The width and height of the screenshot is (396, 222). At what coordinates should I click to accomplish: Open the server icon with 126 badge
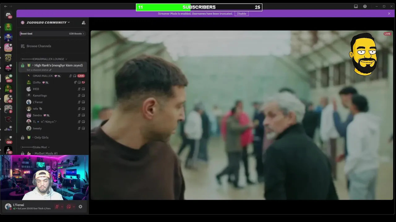click(x=8, y=140)
